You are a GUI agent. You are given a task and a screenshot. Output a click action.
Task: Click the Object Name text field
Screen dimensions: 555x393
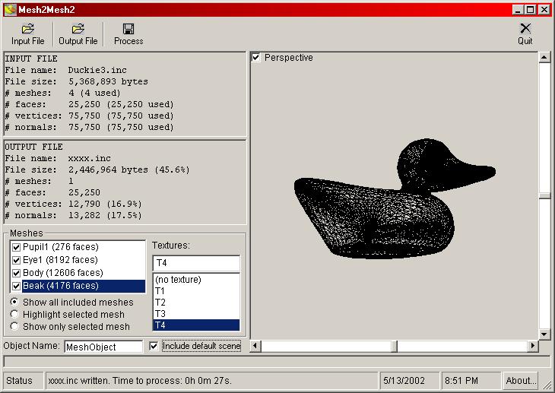[103, 347]
